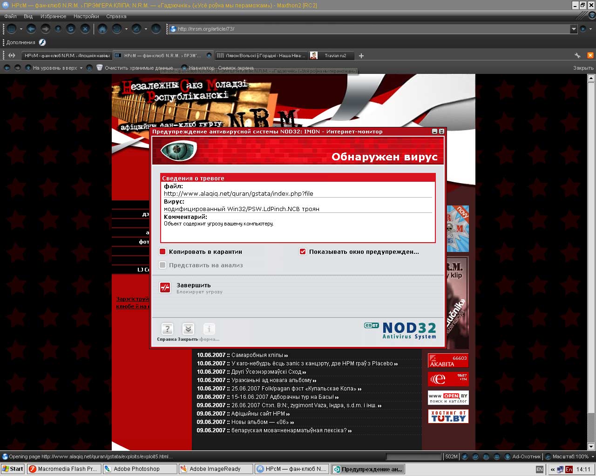
Task: Click the Home icon in browser toolbar
Action: [102, 29]
